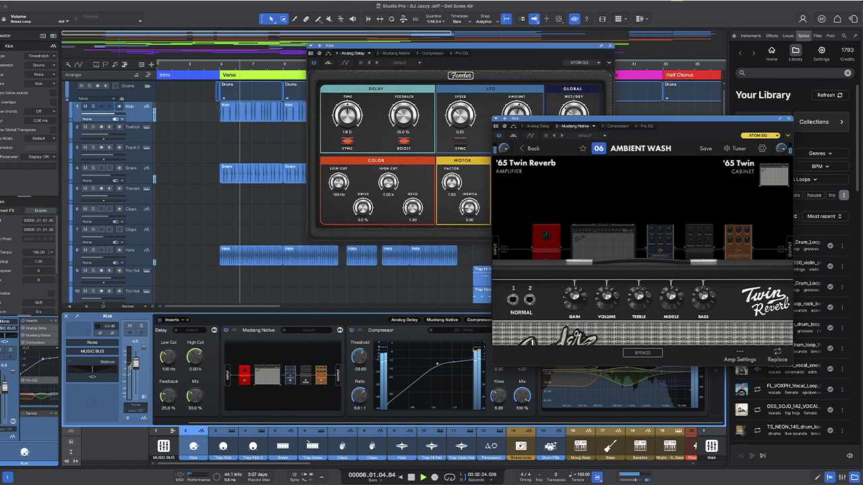Solo the Snare track
The width and height of the screenshot is (863, 485).
click(93, 168)
